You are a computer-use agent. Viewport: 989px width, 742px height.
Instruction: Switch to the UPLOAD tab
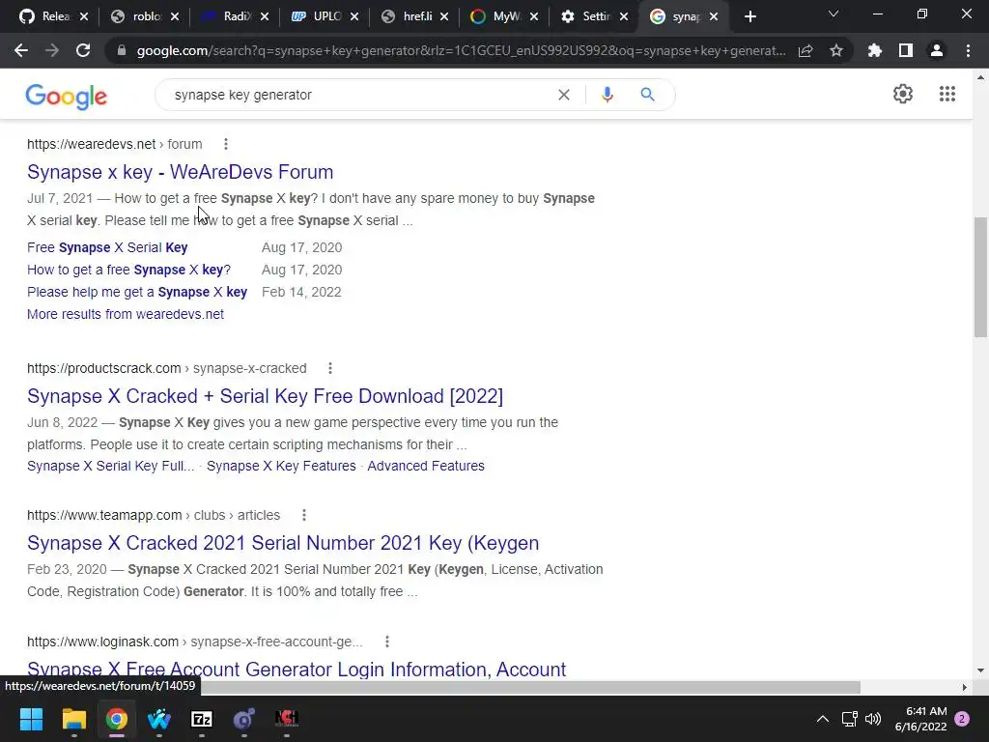(316, 16)
